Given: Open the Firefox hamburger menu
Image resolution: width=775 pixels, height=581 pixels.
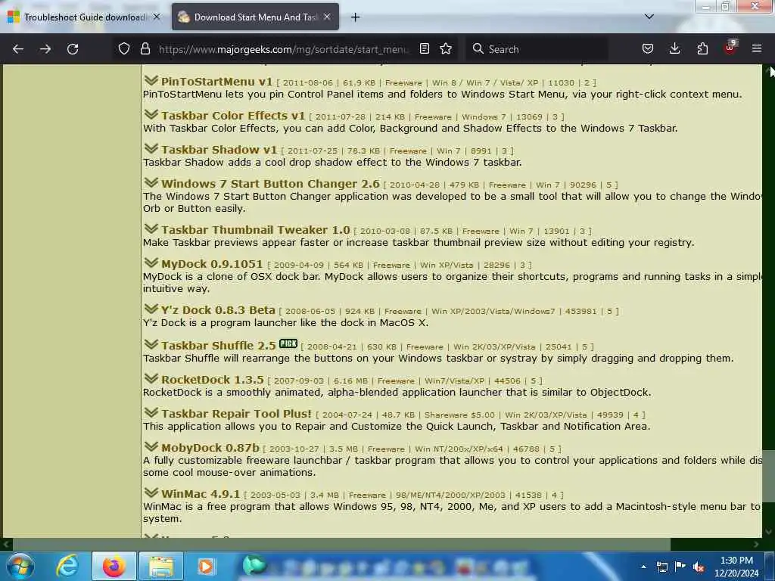Looking at the screenshot, I should click(x=757, y=48).
